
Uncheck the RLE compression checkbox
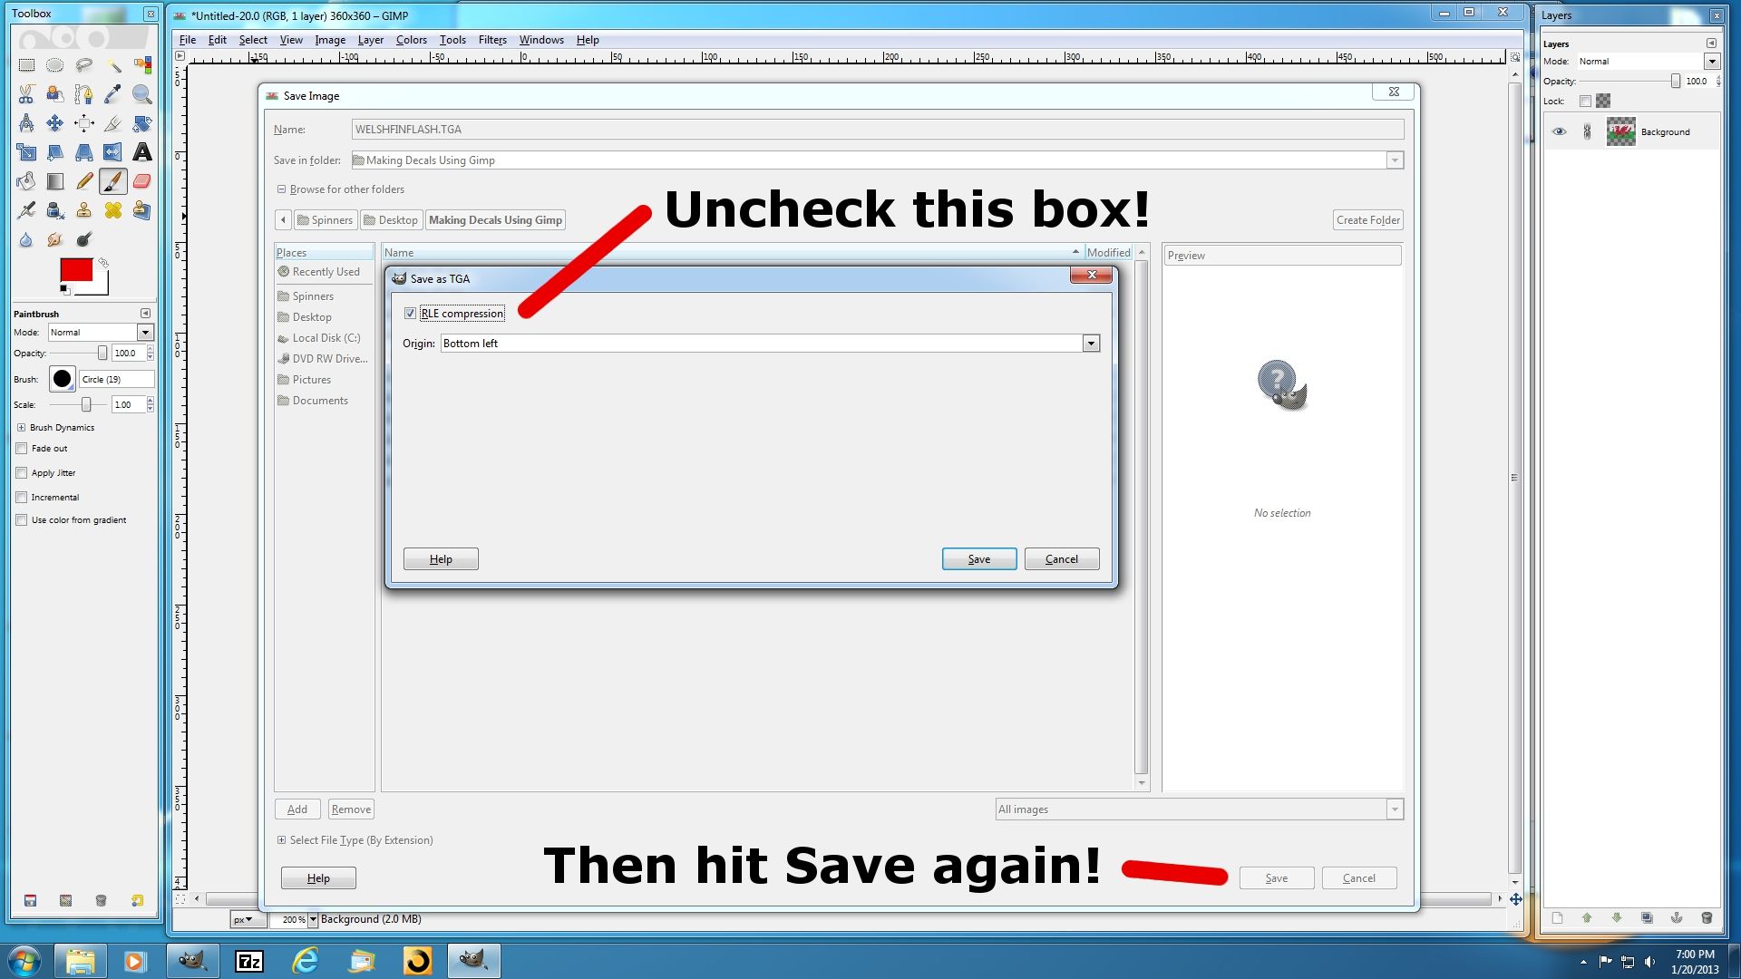(x=410, y=313)
